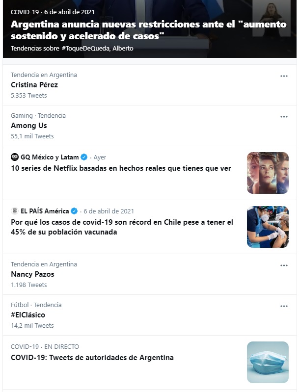The height and width of the screenshot is (392, 299).
Task: Click GQ México y Latam avatar icon
Action: (x=15, y=157)
